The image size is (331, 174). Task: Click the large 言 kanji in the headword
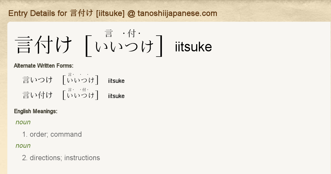pos(25,45)
